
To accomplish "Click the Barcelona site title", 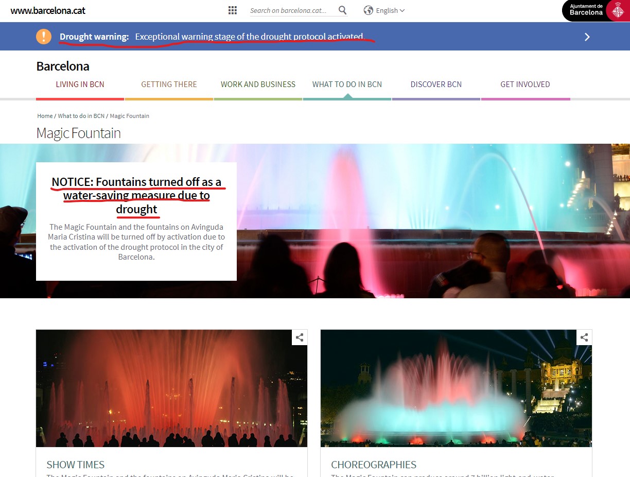I will click(63, 66).
